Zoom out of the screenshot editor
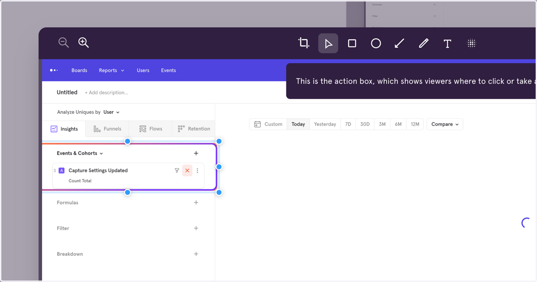Viewport: 537px width, 282px height. tap(64, 42)
